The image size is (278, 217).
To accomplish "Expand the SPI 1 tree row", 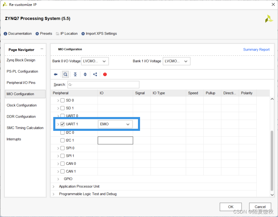I will [58, 156].
